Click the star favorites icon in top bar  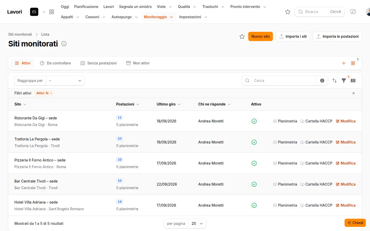coord(288,12)
